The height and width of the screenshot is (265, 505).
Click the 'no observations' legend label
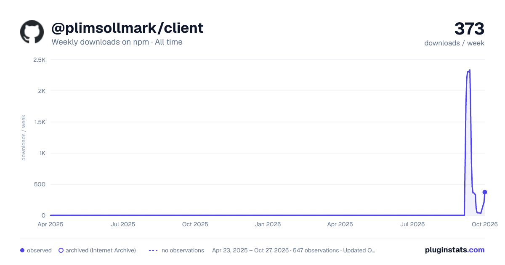pos(183,250)
